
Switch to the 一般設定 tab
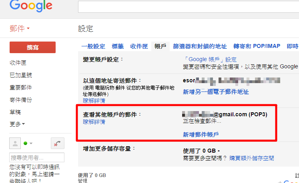[93, 46]
